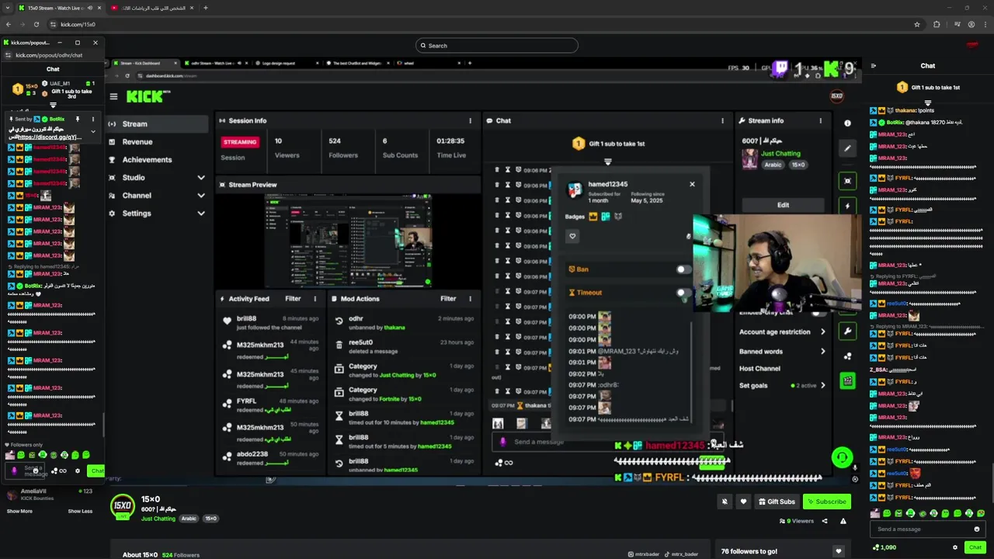Screen dimensions: 994x559
Task: Open the browser tab search dropdown
Action: [8, 8]
